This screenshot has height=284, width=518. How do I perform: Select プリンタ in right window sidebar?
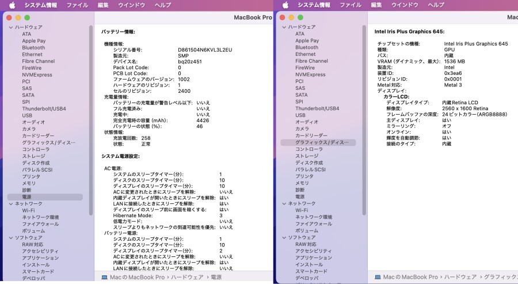(304, 176)
